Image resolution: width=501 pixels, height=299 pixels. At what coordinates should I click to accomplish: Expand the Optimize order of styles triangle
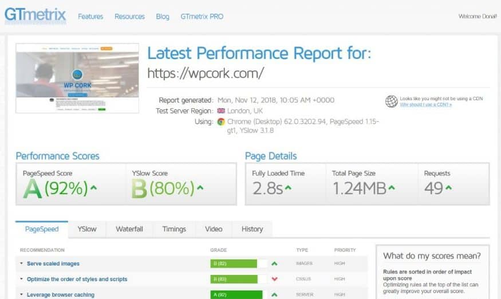pos(21,279)
